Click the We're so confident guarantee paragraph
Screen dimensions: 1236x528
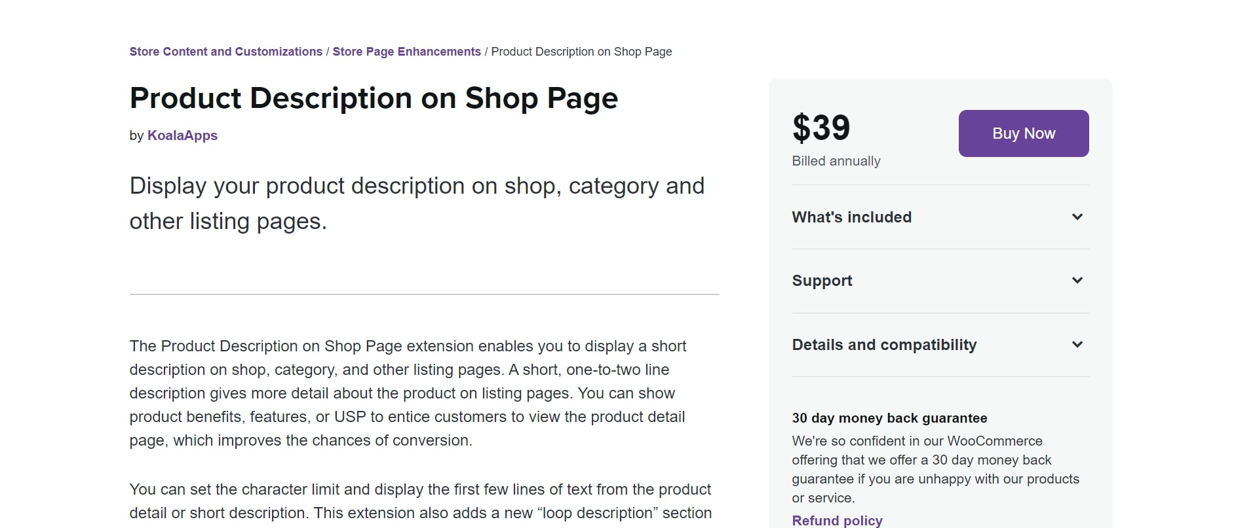pyautogui.click(x=935, y=469)
